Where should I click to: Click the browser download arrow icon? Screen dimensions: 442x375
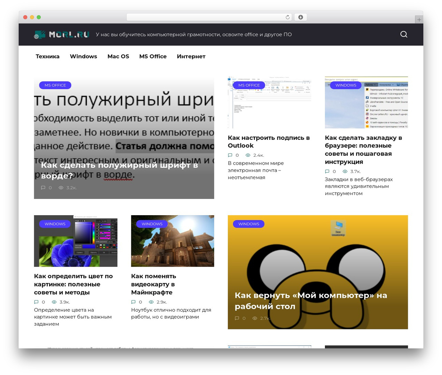[x=301, y=17]
